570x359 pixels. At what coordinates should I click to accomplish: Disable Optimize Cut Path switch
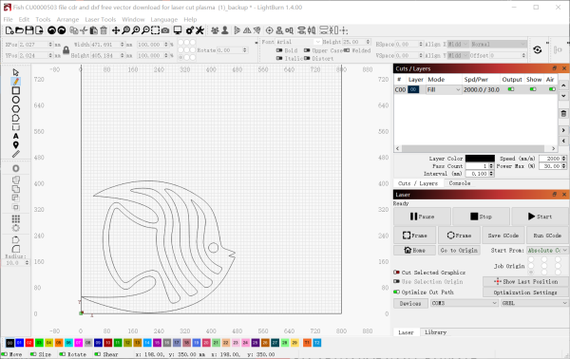(396, 292)
